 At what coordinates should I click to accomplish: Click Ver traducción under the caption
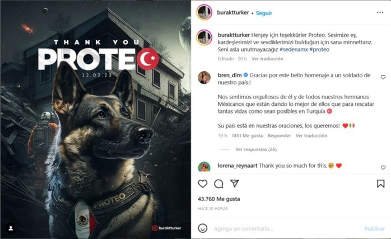pyautogui.click(x=267, y=59)
